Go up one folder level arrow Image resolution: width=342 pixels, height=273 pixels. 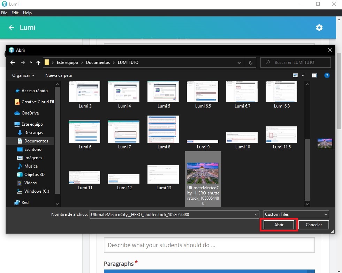pos(38,62)
